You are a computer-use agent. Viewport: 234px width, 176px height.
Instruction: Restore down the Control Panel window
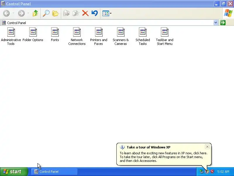tap(223, 4)
